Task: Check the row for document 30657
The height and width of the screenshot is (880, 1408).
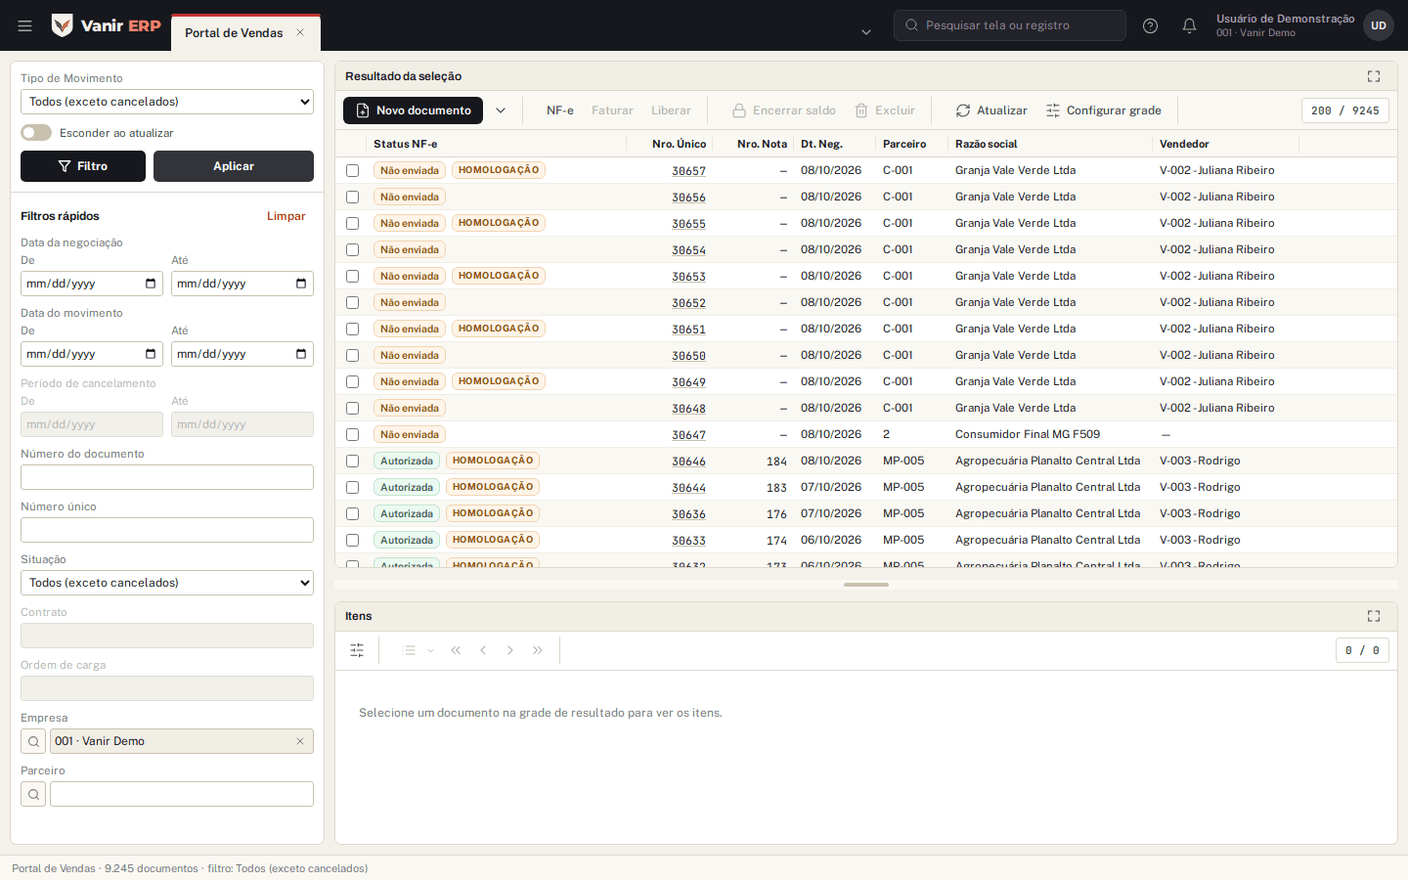Action: [352, 170]
